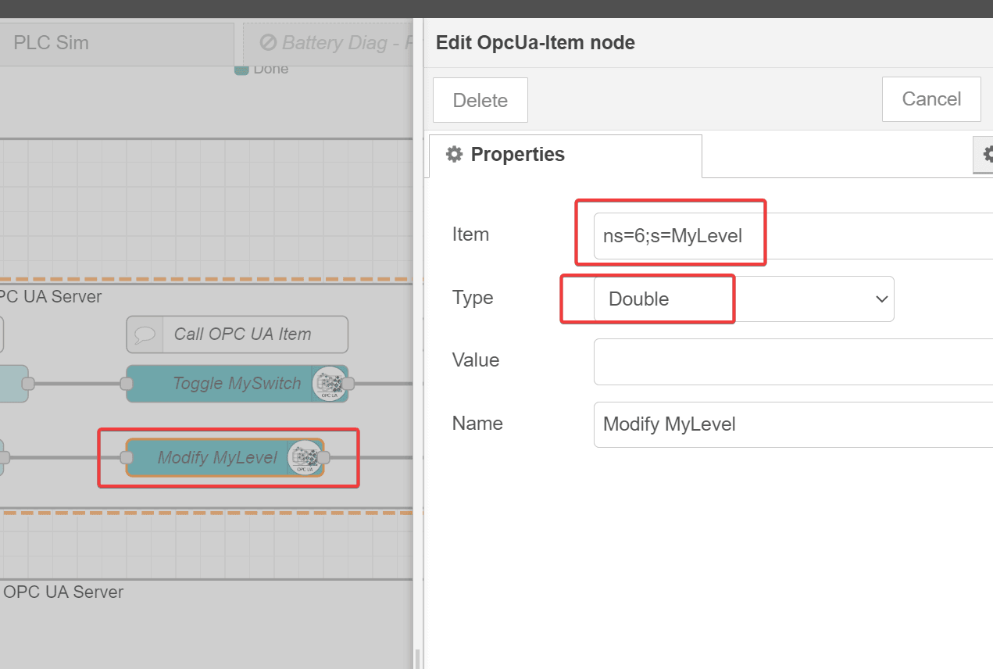Click the Item field containing ns=6;s=MyLevel
The width and height of the screenshot is (993, 669).
click(789, 236)
